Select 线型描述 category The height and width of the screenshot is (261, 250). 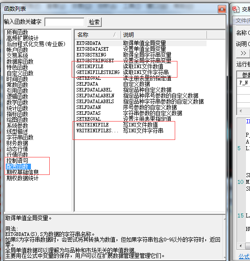pos(17,131)
